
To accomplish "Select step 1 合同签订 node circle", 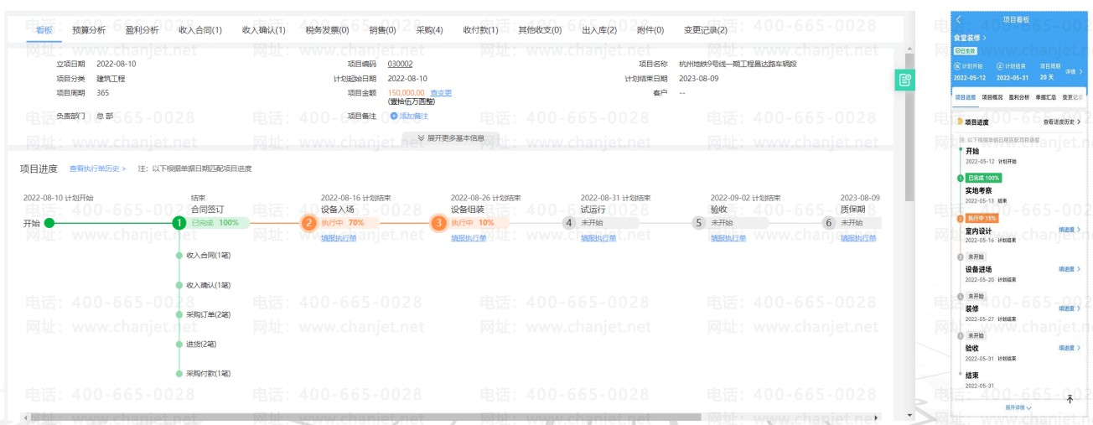I will [179, 223].
